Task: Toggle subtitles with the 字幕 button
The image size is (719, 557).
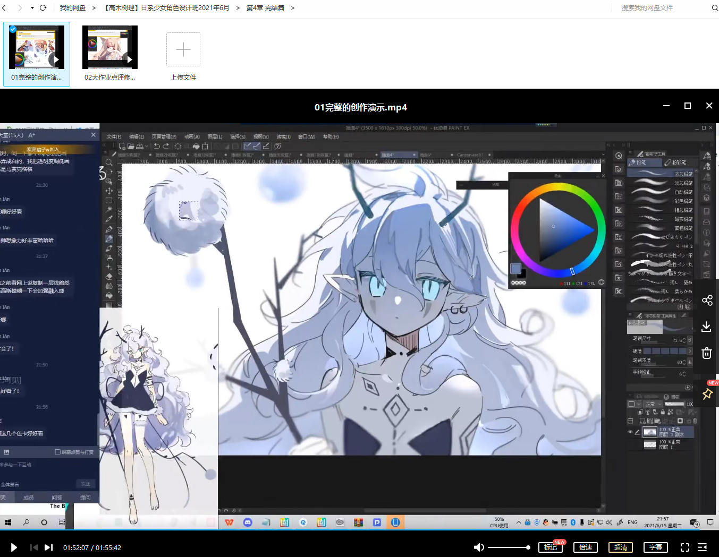Action: click(x=656, y=547)
